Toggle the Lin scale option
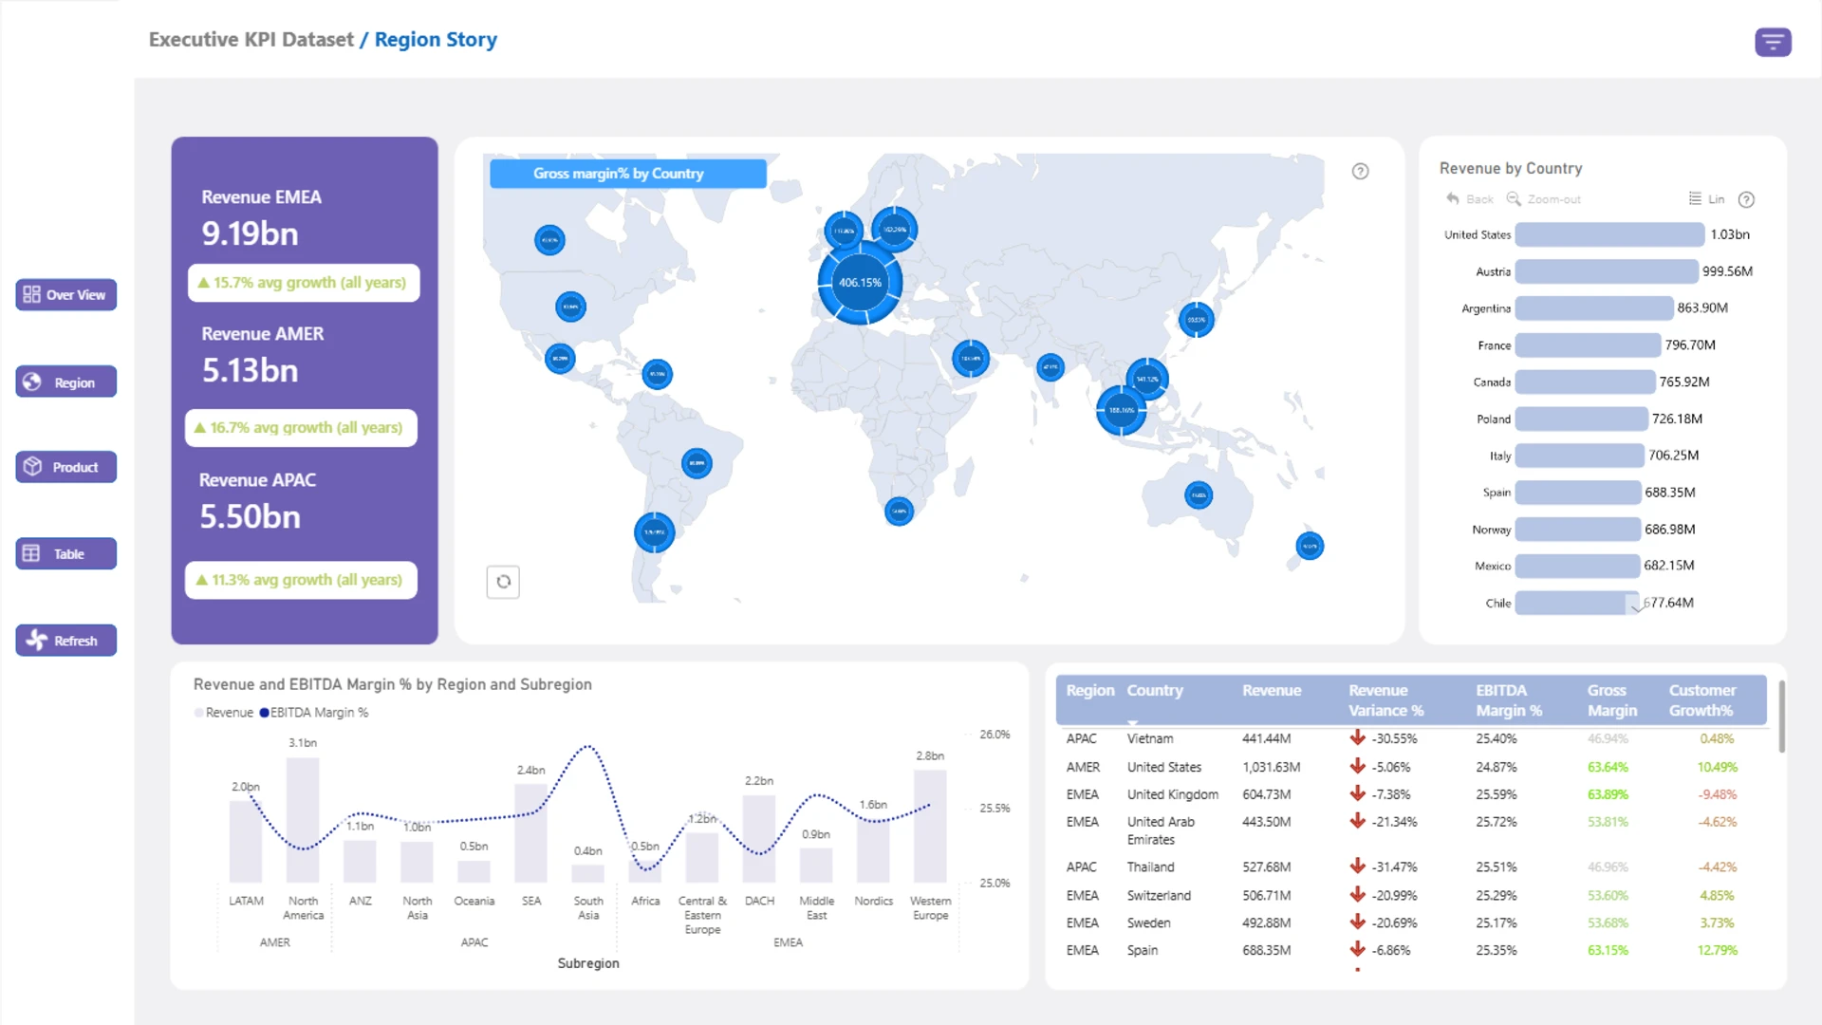The width and height of the screenshot is (1822, 1025). click(1706, 199)
